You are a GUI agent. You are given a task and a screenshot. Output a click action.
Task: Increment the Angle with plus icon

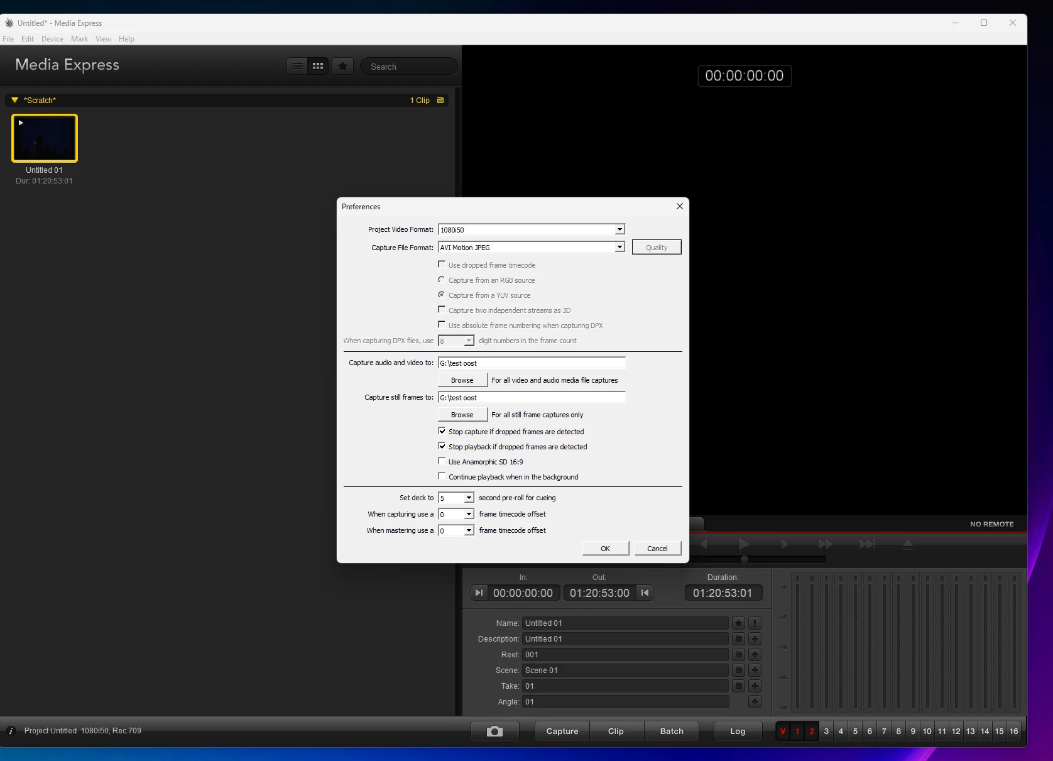755,701
